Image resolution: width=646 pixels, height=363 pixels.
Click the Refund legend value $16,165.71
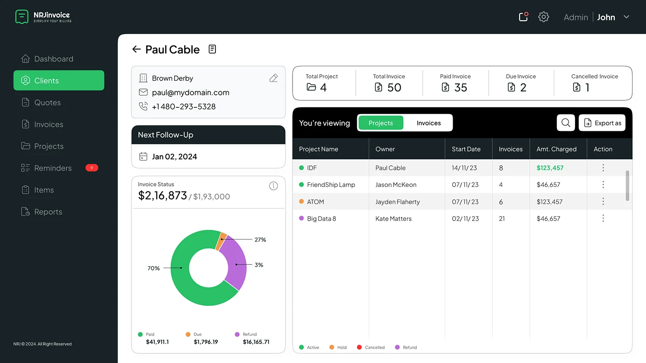256,342
